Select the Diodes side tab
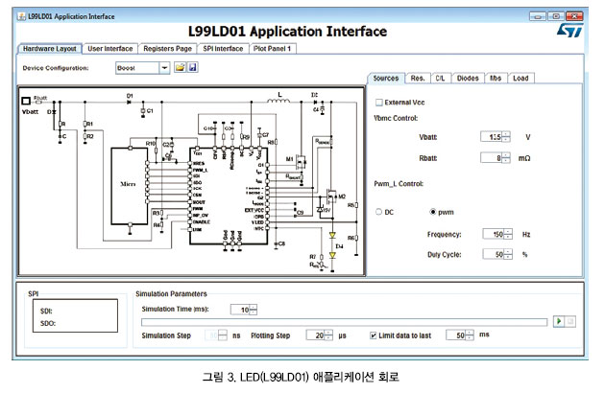This screenshot has width=605, height=393. tap(468, 79)
